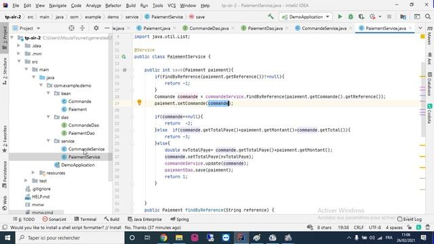
Task: Expand the .mvn folder
Action: click(x=19, y=54)
